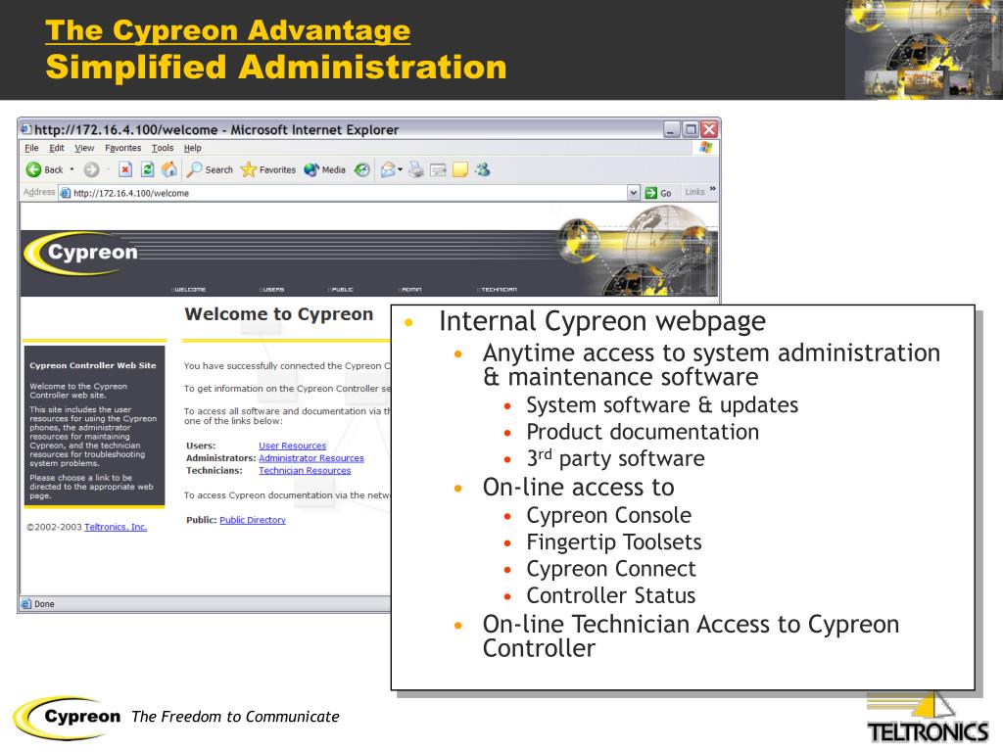1003x752 pixels.
Task: Click the WELCOME tab in Cypreon banner
Action: tap(188, 290)
